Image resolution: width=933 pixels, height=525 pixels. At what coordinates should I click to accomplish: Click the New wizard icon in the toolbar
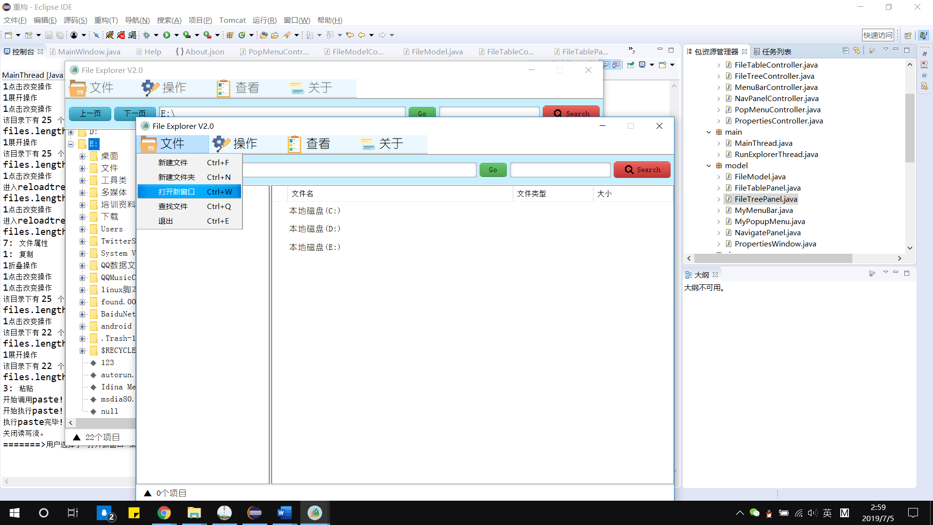pos(9,35)
